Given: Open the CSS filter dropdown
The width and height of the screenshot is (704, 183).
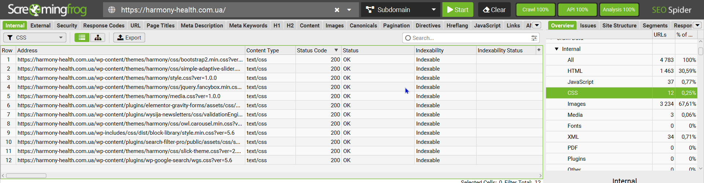Looking at the screenshot, I should click(35, 38).
